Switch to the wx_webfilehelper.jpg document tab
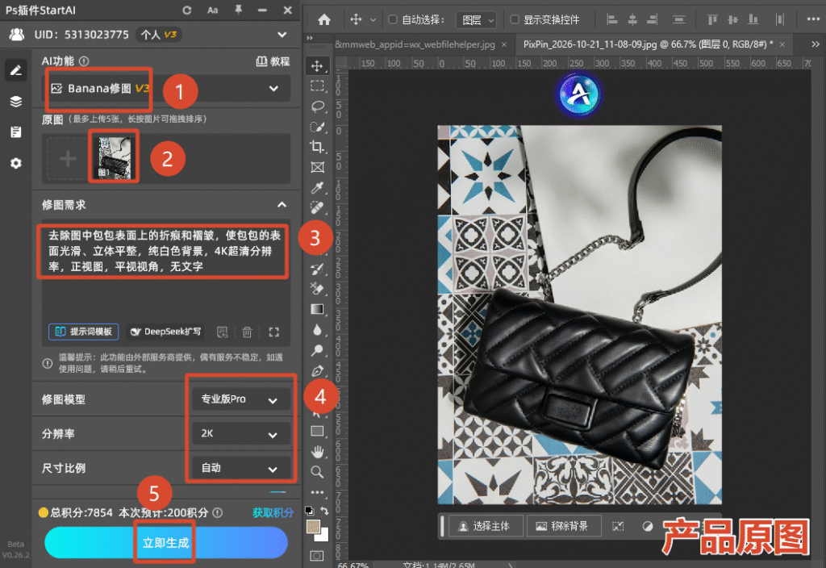Screen dimensions: 826x568 (415, 44)
